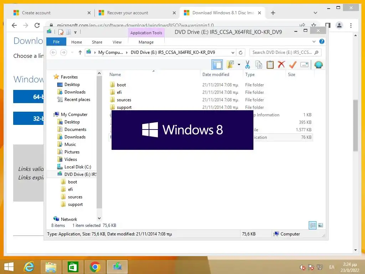This screenshot has height=274, width=365.
Task: Select Local Disk (C:) in navigation pane
Action: pyautogui.click(x=78, y=167)
